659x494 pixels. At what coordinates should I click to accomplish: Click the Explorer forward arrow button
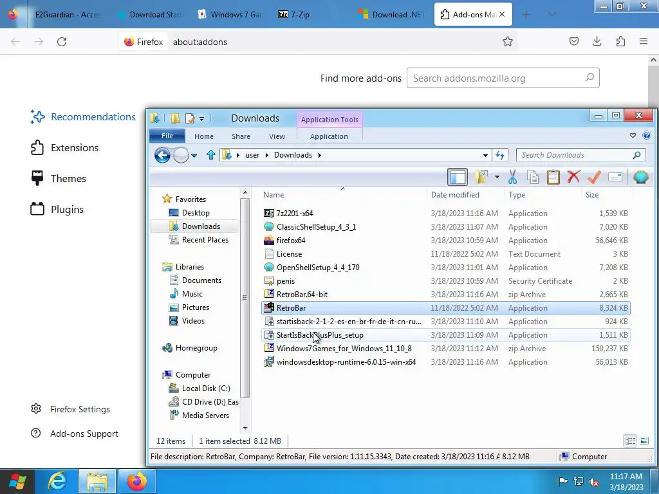(x=181, y=155)
